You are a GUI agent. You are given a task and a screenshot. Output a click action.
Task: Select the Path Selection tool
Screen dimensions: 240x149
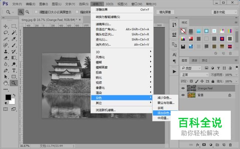coord(6,77)
